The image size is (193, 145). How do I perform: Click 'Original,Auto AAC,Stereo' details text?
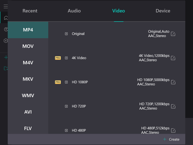click(159, 34)
